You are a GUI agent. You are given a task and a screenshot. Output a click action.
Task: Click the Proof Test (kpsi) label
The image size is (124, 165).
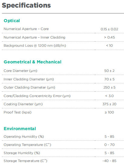click(x=18, y=113)
